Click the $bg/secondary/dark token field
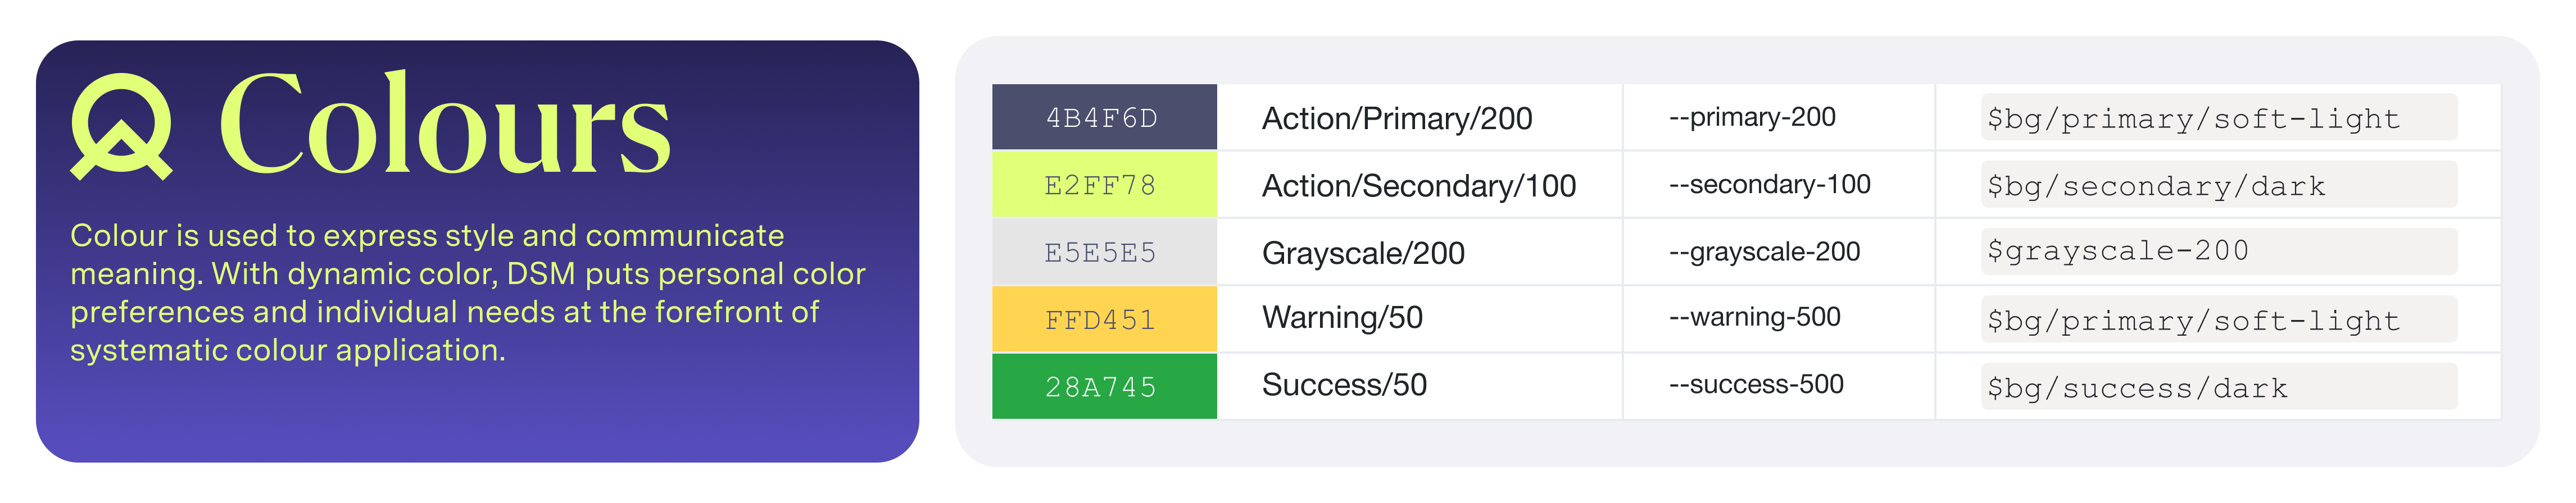This screenshot has height=503, width=2576. [x=2218, y=186]
